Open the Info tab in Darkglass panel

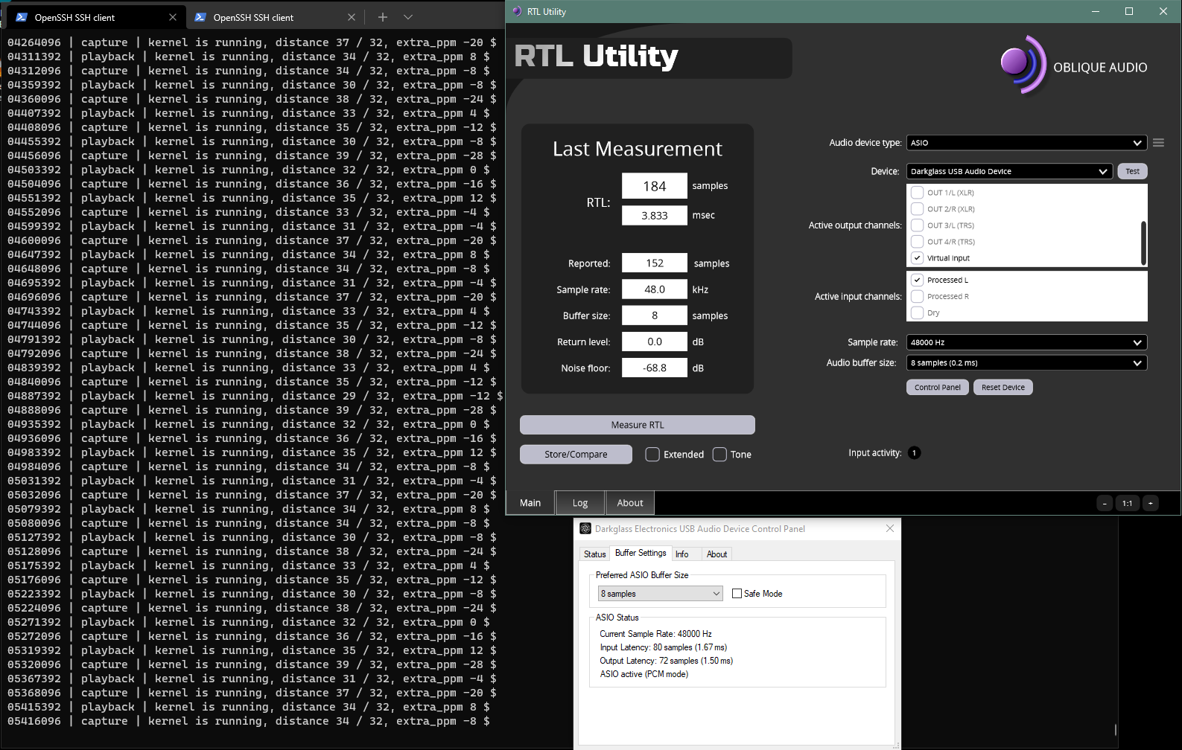pyautogui.click(x=682, y=554)
